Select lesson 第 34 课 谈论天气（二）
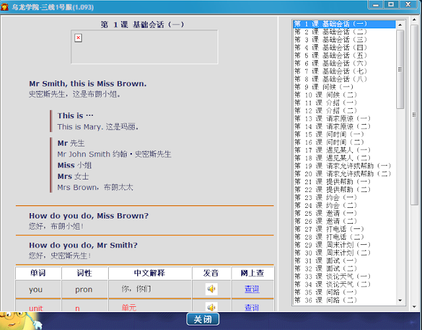 344,284
